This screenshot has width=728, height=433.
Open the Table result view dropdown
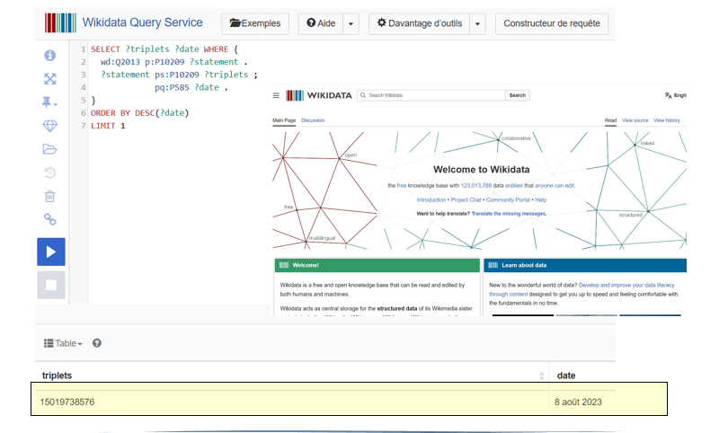click(63, 343)
